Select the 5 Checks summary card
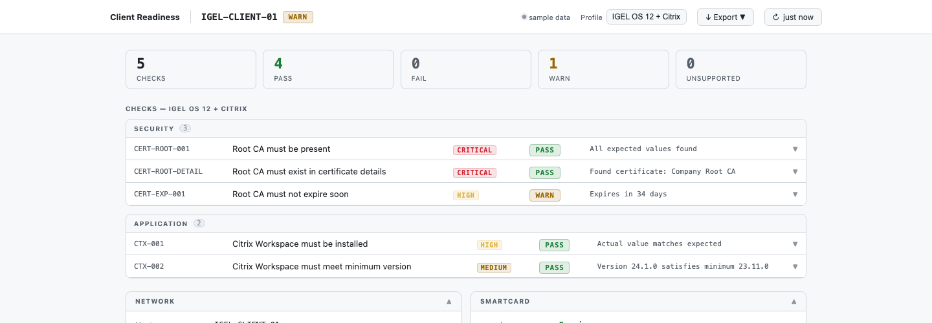Screen dimensions: 932x323 pyautogui.click(x=191, y=69)
